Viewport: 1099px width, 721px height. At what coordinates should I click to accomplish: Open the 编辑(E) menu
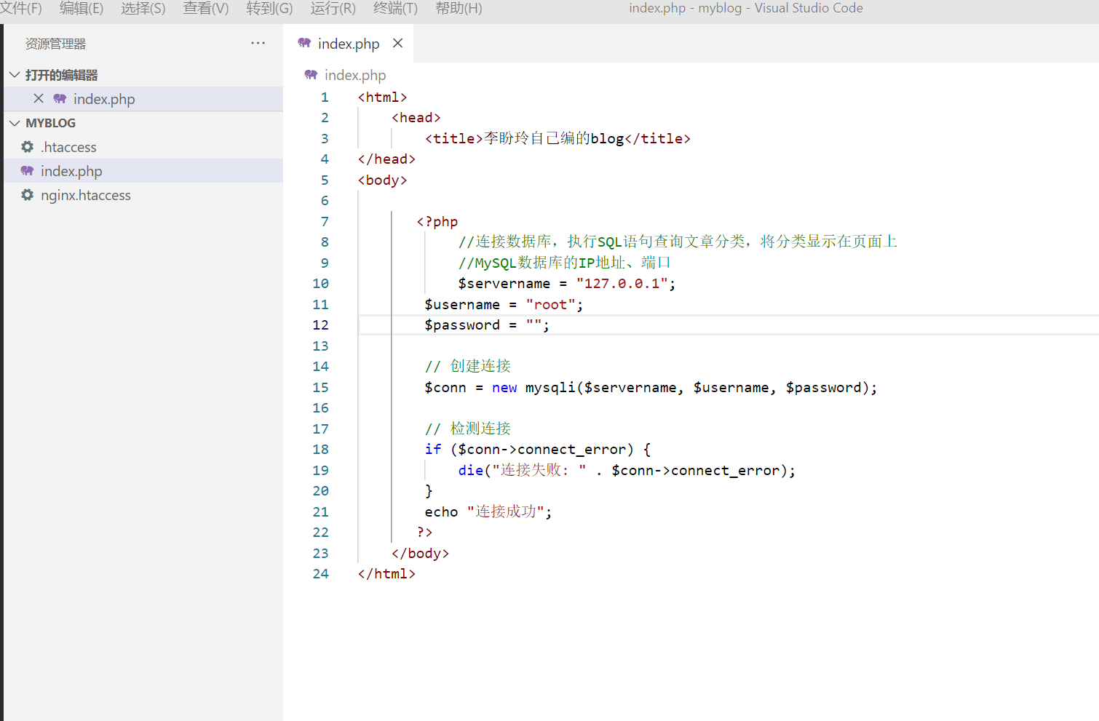[82, 8]
